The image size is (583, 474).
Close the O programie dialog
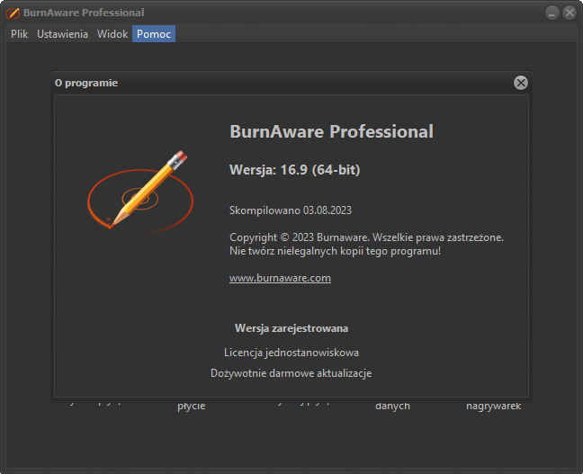[521, 83]
